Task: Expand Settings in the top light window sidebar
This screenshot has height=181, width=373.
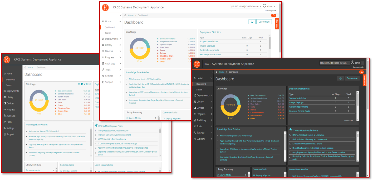Action: pos(120,76)
